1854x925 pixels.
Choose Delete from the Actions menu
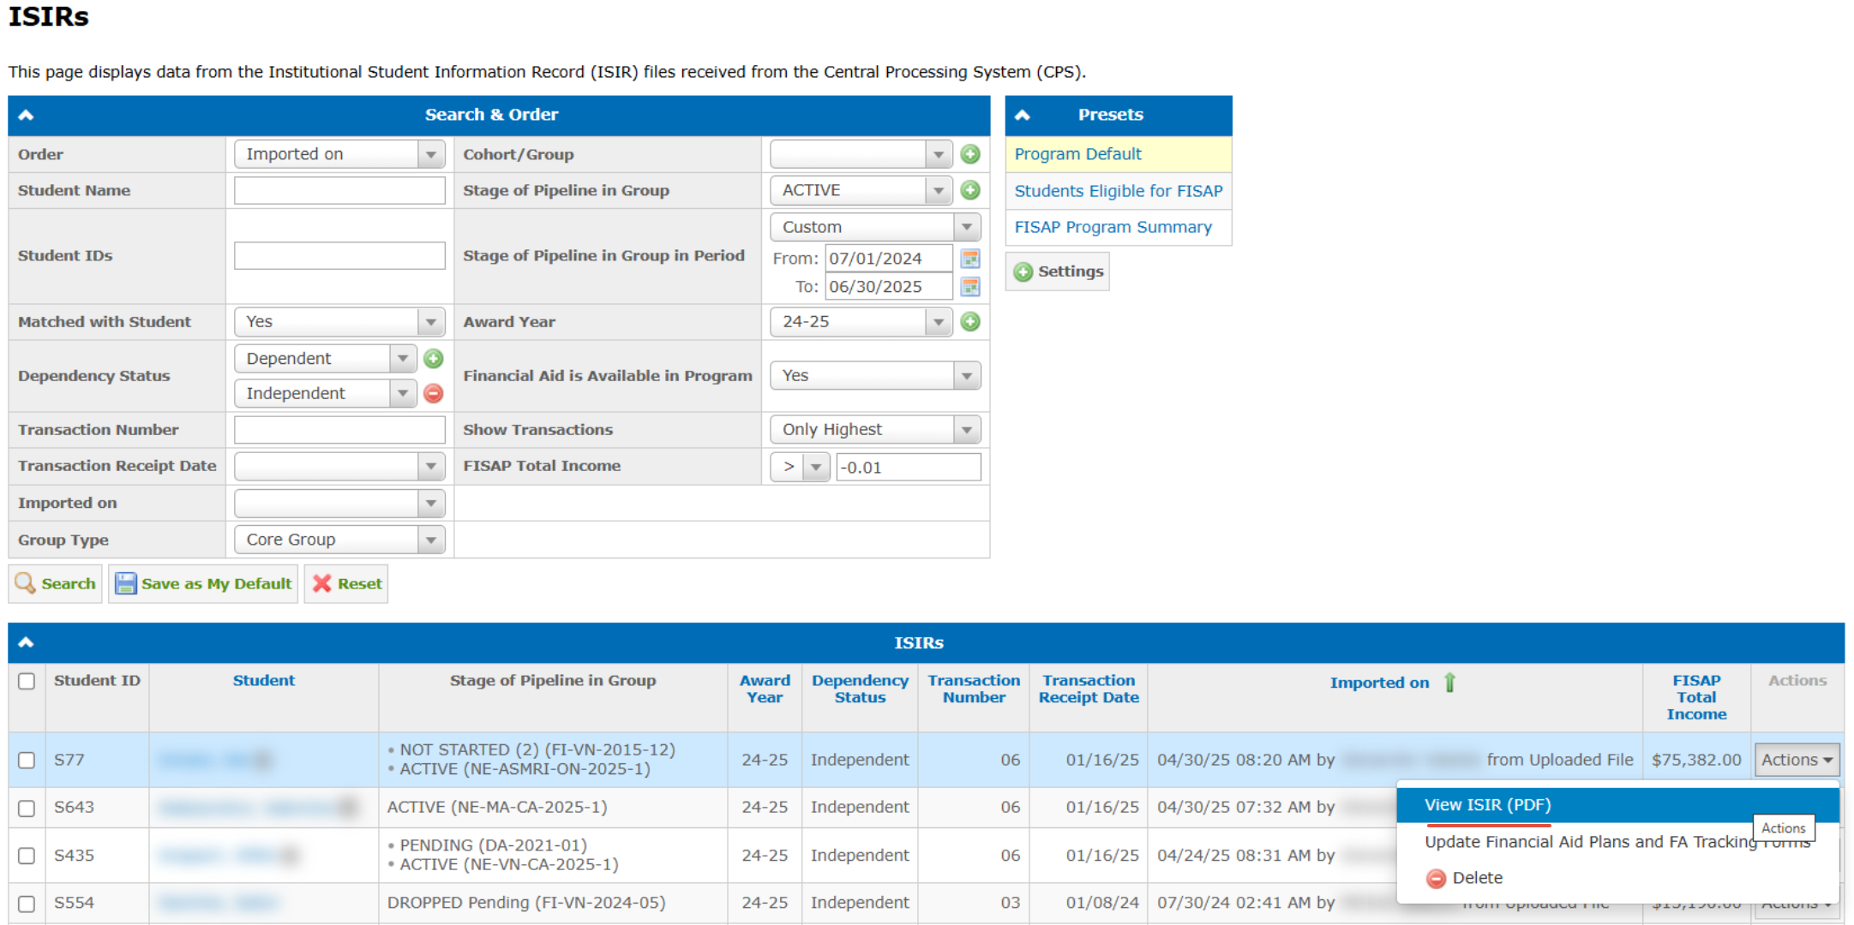1476,878
